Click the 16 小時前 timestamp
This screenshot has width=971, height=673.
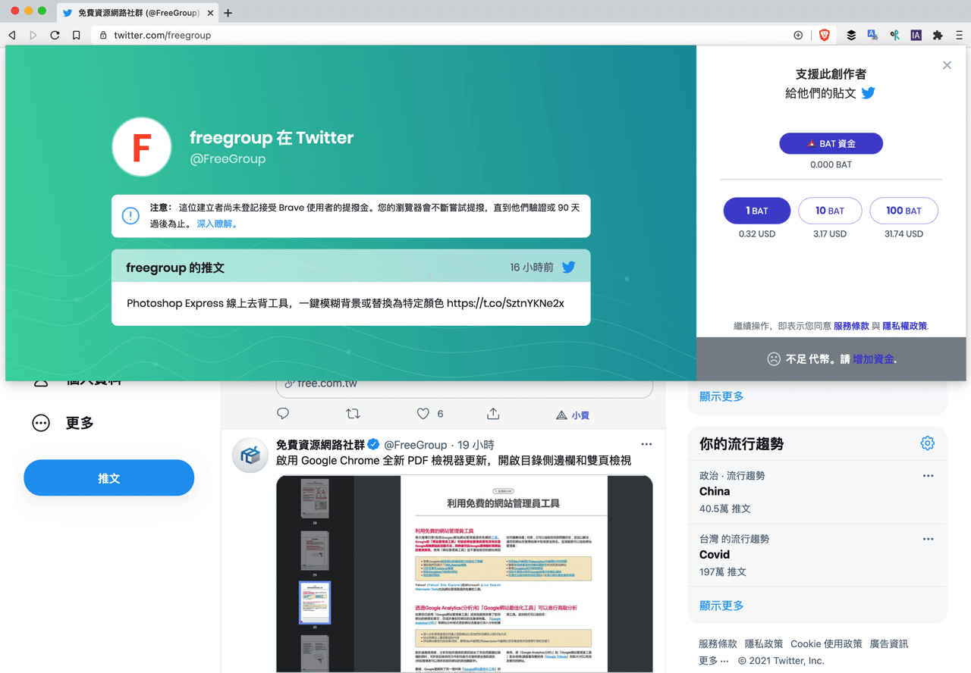(x=532, y=268)
